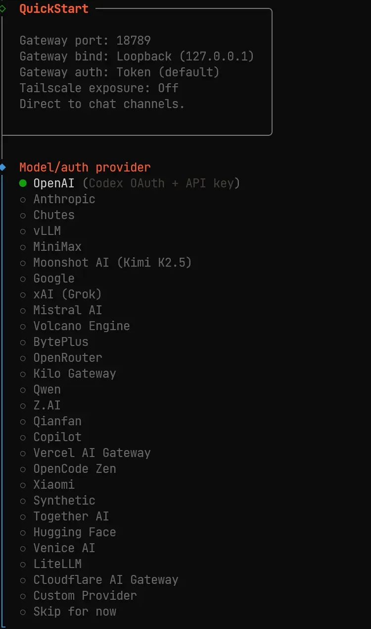This screenshot has width=371, height=629.
Task: Select xAI (Grok) from the provider list
Action: click(x=67, y=294)
